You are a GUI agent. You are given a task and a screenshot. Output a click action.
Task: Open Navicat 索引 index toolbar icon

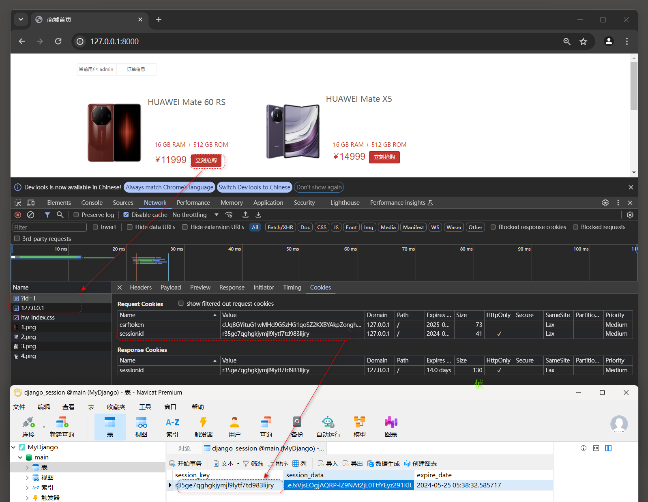(172, 427)
